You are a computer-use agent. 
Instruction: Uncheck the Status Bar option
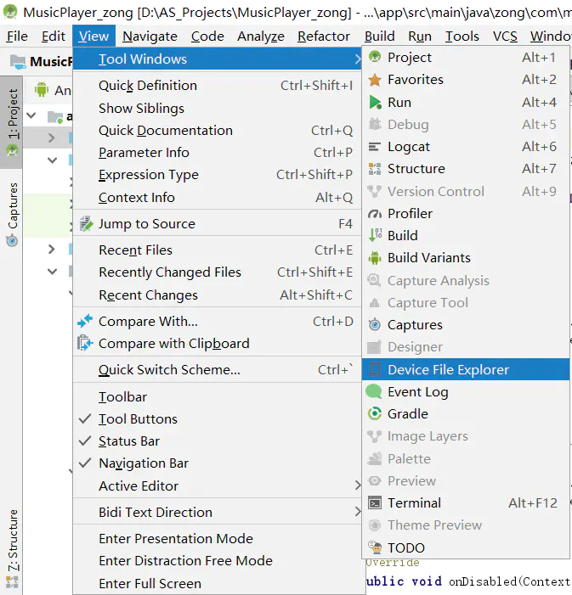click(85, 441)
